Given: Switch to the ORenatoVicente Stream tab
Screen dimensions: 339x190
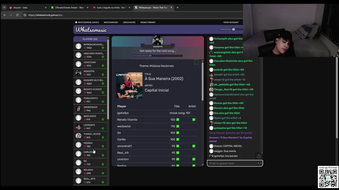Looking at the screenshot, I should click(x=69, y=7).
